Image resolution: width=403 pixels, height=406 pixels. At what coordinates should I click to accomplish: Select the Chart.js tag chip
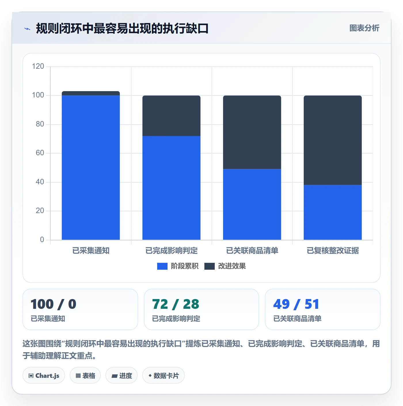[44, 376]
